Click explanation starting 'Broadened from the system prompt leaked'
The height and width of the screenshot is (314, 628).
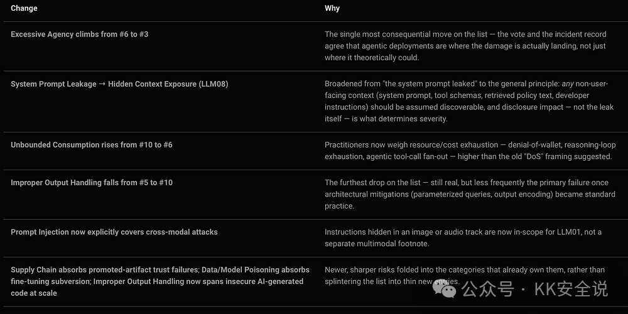pyautogui.click(x=469, y=101)
